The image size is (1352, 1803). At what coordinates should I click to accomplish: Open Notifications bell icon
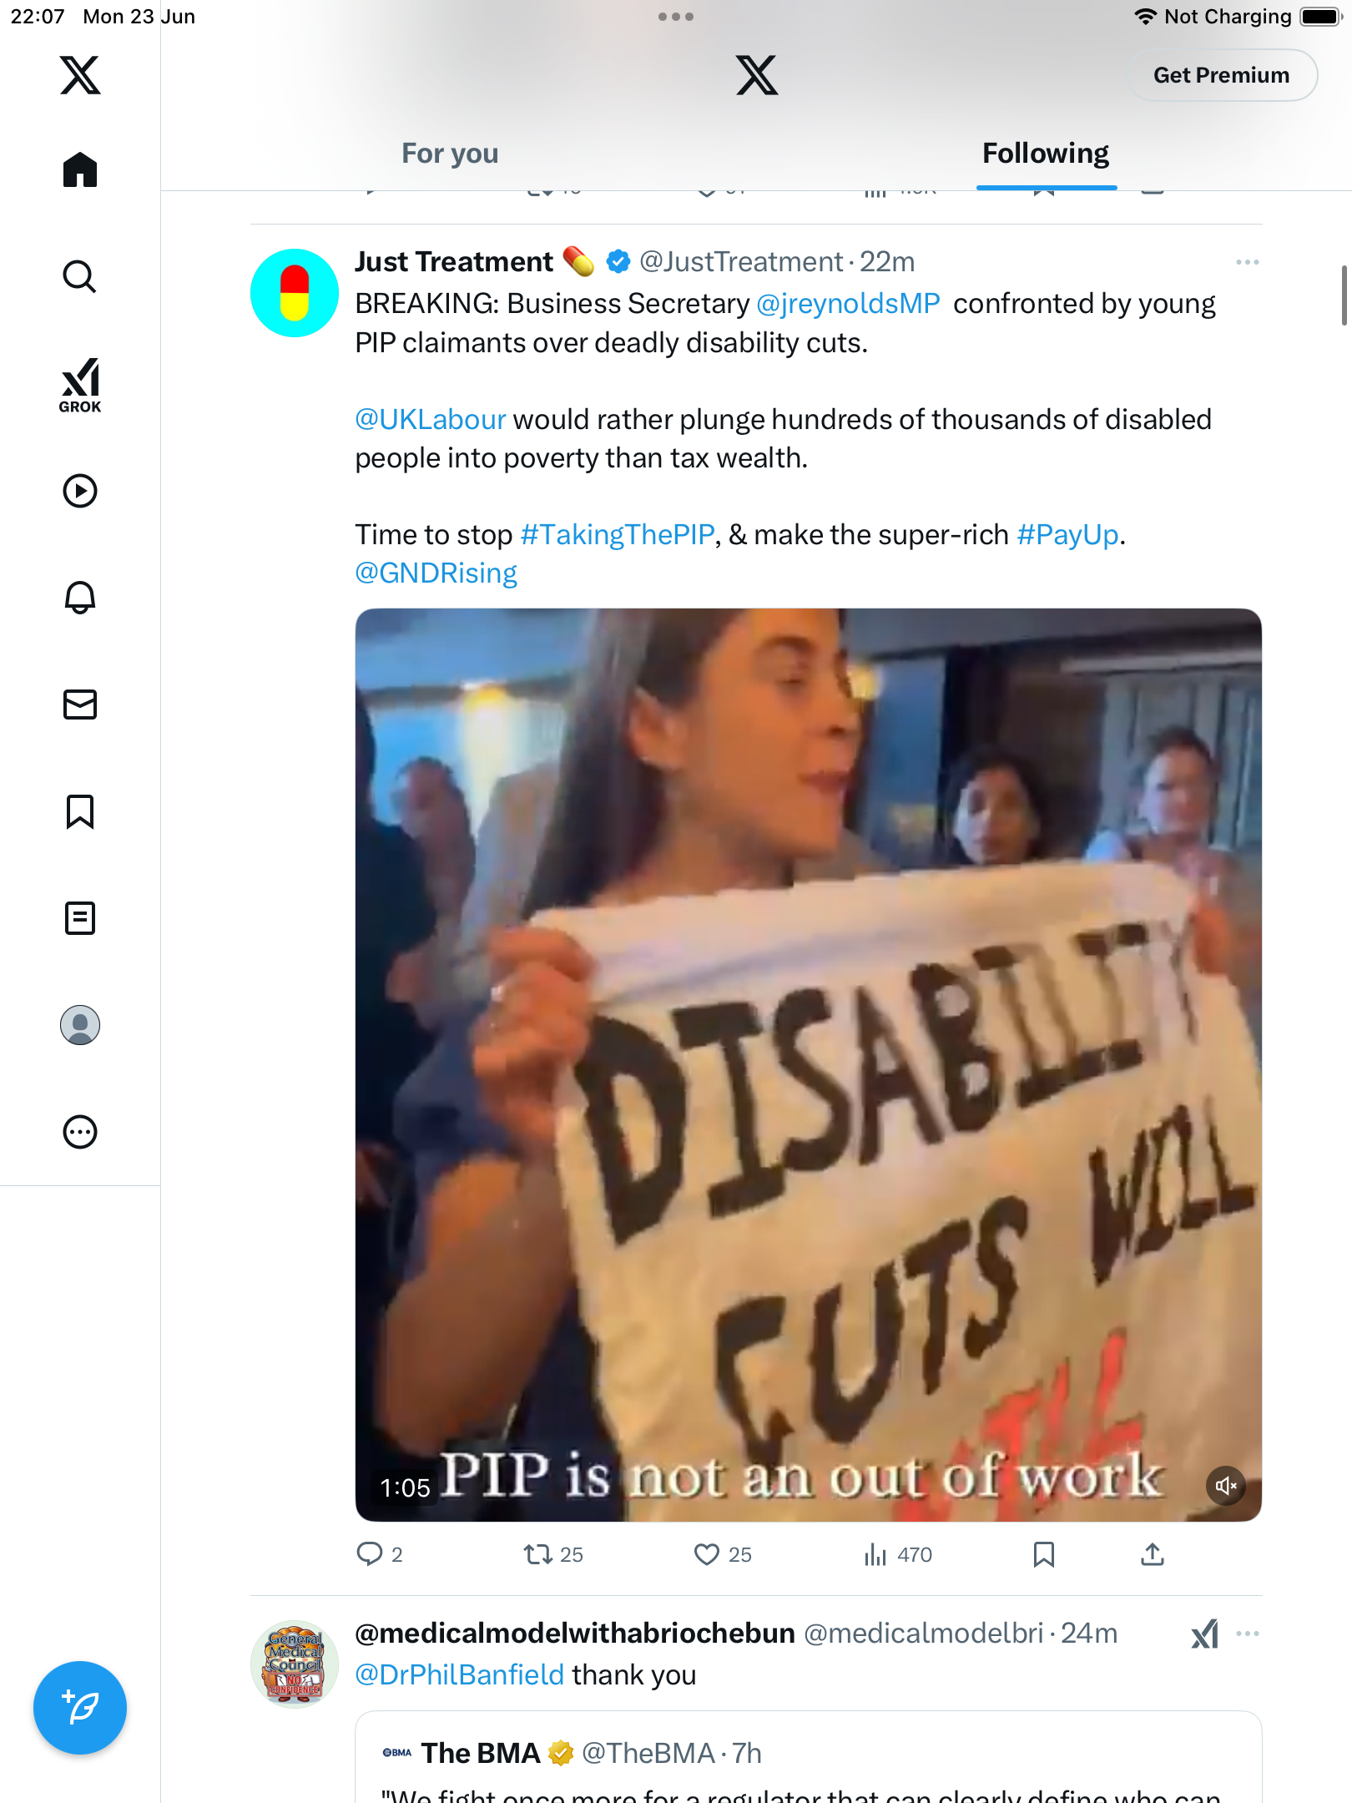(80, 597)
